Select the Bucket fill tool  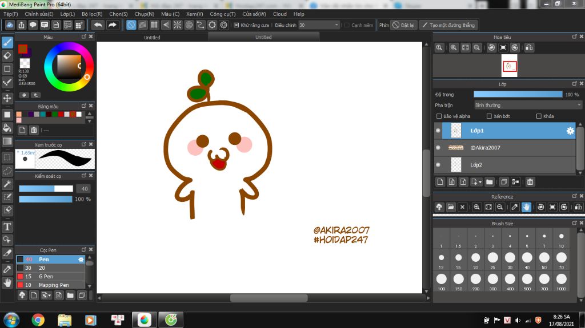[x=7, y=128]
